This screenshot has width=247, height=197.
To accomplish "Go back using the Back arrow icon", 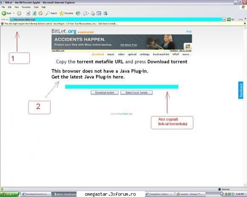I will pos(4,13).
